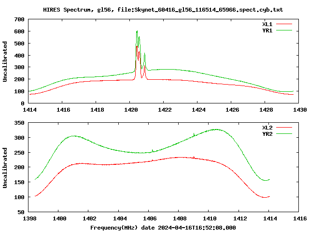Click the 1398 tick label on bottom plot
The height and width of the screenshot is (232, 309).
click(x=29, y=218)
